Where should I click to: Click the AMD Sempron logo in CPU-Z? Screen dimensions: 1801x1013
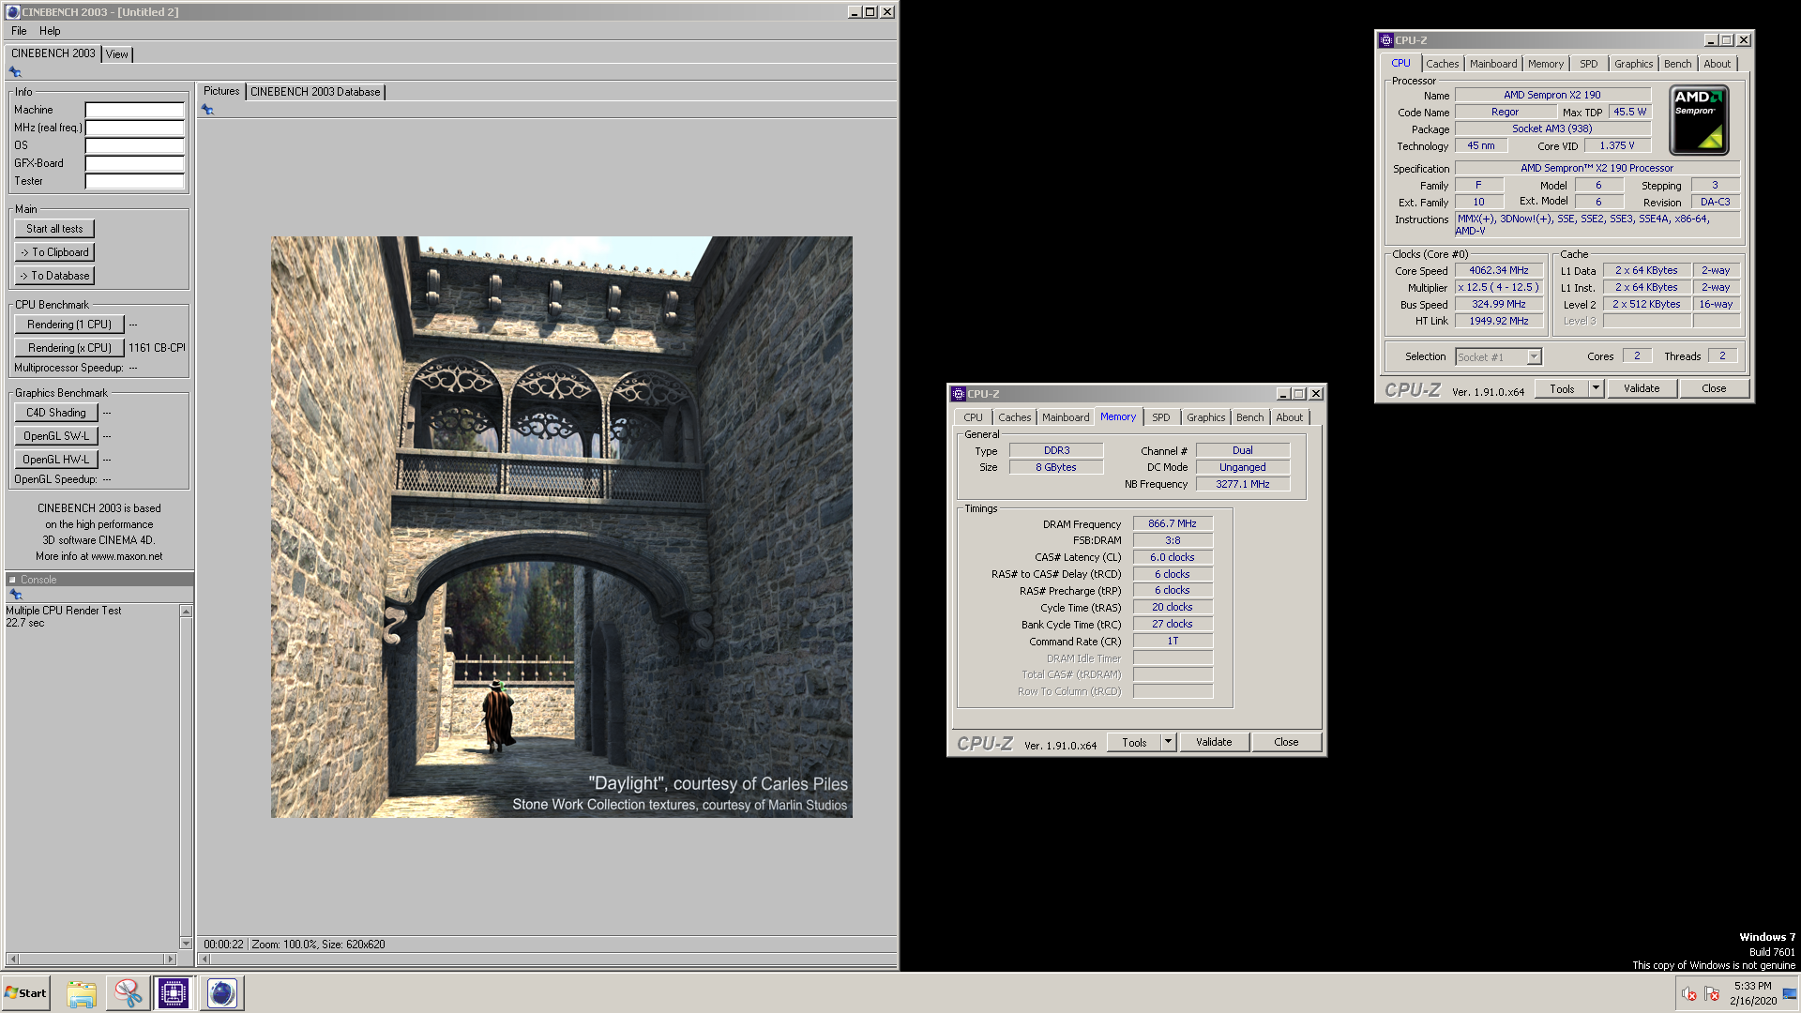click(1699, 120)
